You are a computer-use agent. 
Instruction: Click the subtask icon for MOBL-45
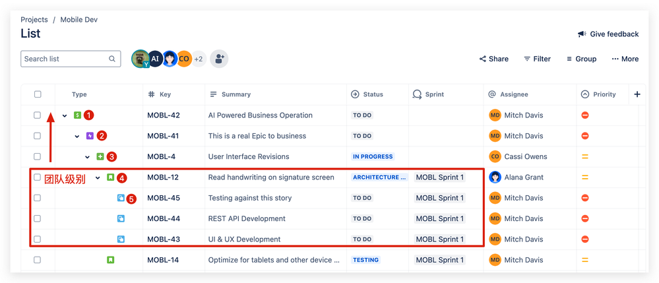click(x=121, y=198)
